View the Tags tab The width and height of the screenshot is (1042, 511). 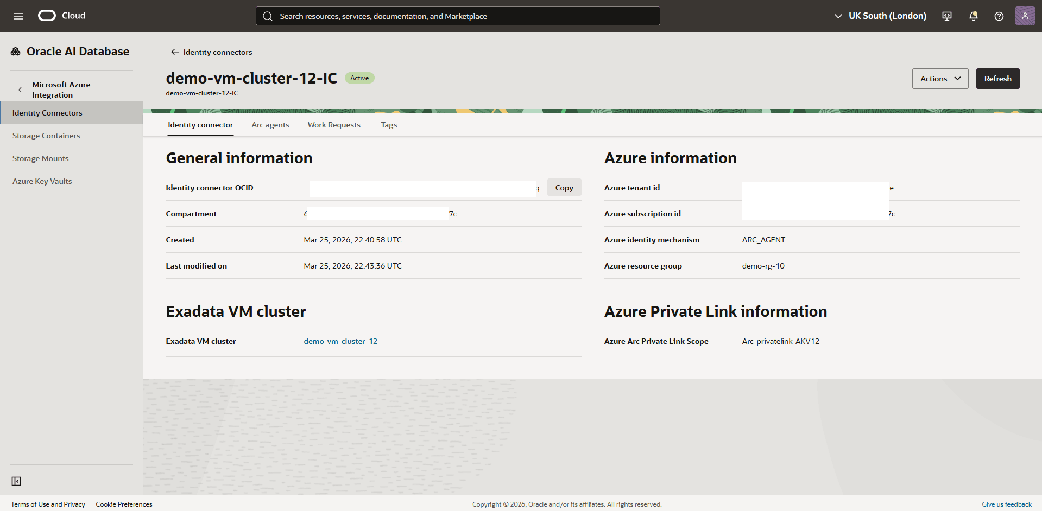click(388, 125)
